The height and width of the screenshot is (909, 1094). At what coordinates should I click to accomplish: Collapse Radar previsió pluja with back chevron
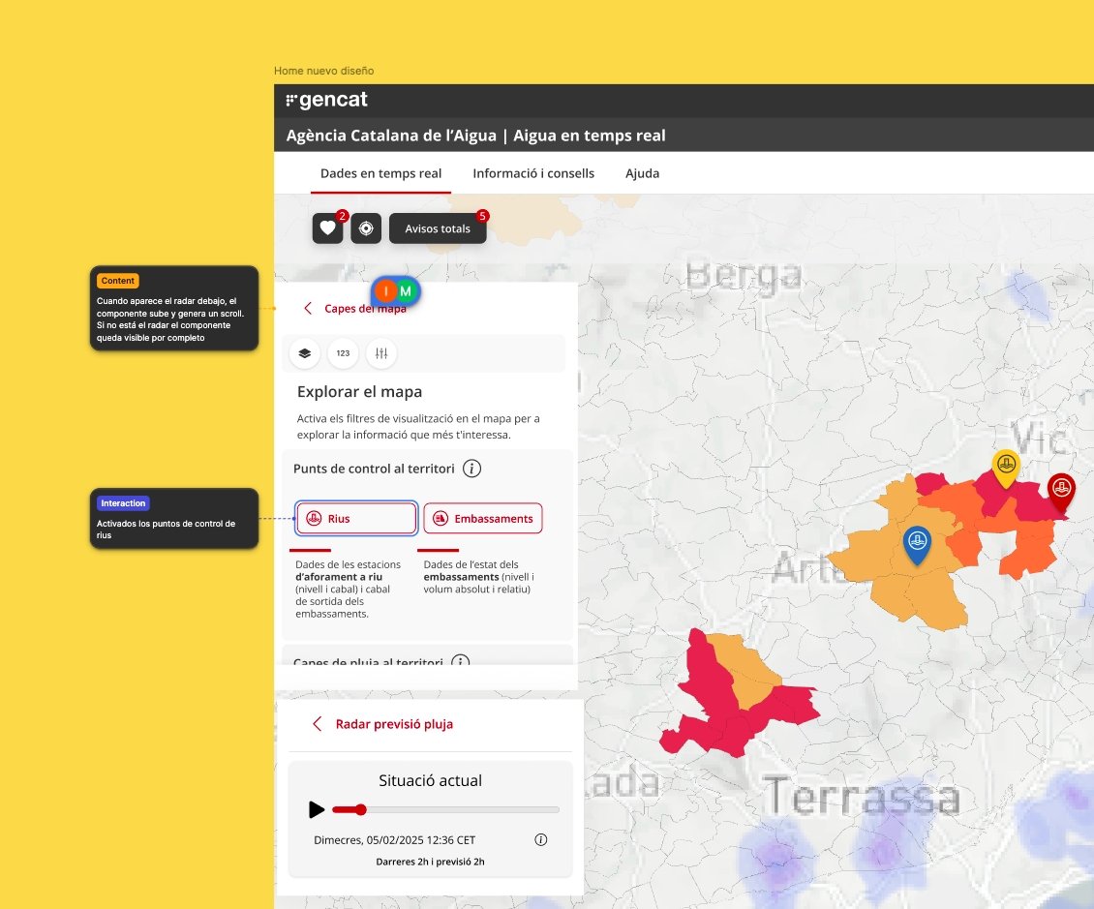coord(318,724)
